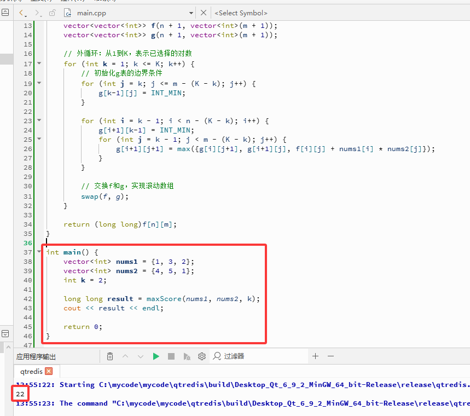Zoom in output with plus icon

tap(315, 356)
